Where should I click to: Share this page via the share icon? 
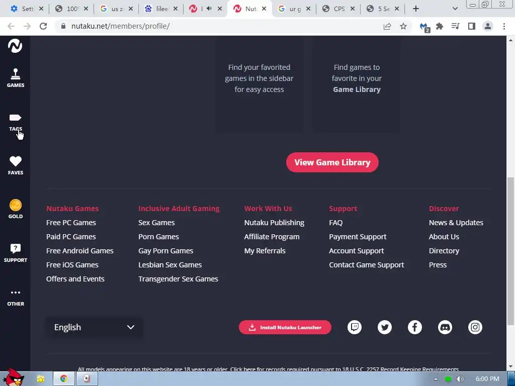tap(387, 26)
